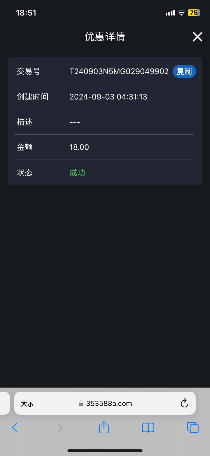Go back to previous page
This screenshot has width=210, height=456.
click(x=15, y=427)
